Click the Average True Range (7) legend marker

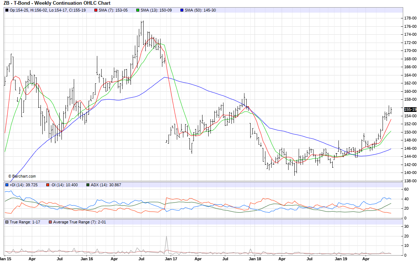pyautogui.click(x=50, y=222)
